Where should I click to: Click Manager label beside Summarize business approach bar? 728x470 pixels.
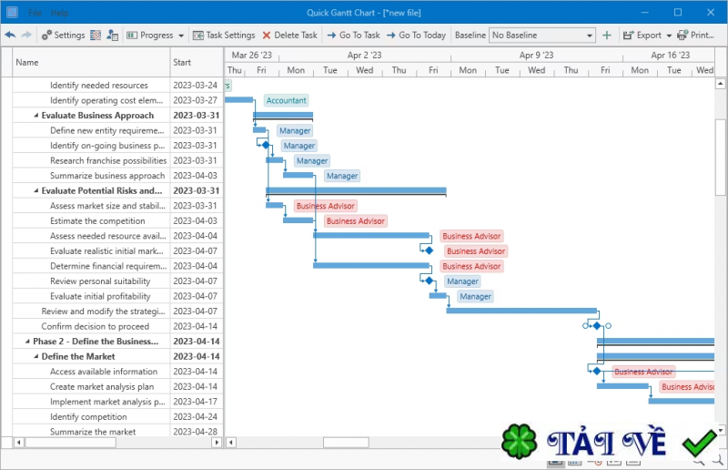[x=342, y=176]
